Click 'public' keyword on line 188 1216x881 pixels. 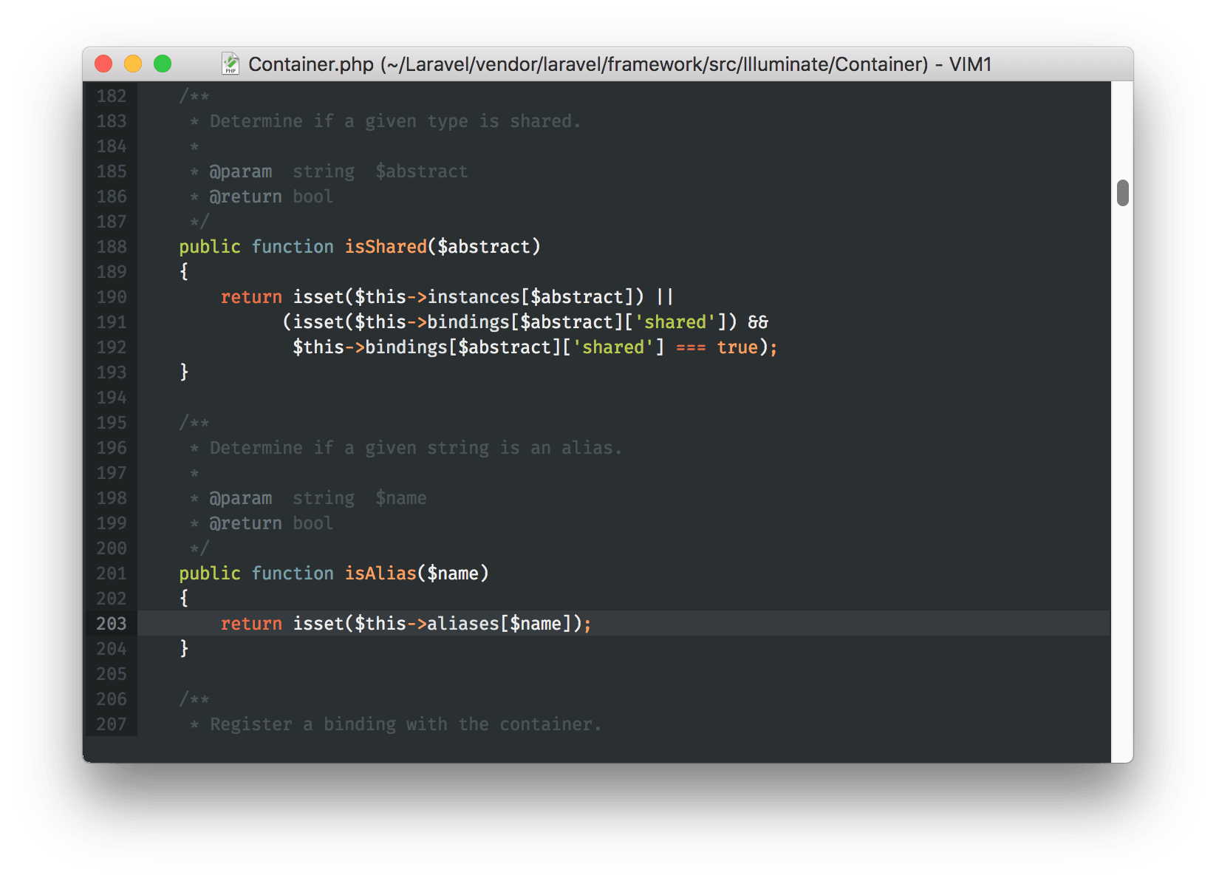(210, 247)
